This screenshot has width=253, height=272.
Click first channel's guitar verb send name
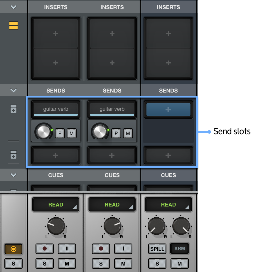[56, 109]
